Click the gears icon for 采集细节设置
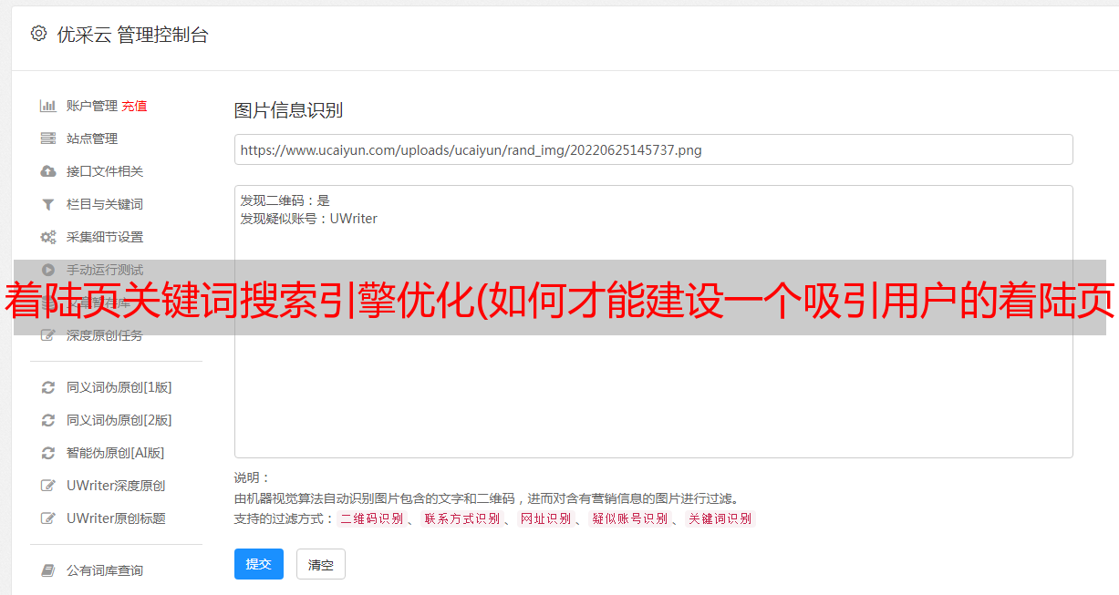The width and height of the screenshot is (1119, 595). [x=48, y=237]
